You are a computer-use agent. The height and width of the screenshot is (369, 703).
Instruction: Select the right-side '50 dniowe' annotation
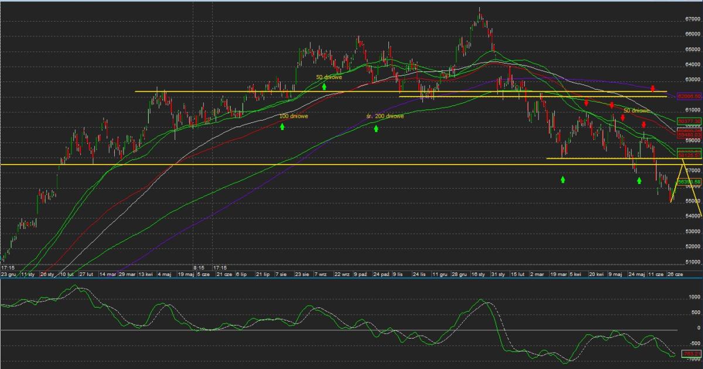coord(637,110)
